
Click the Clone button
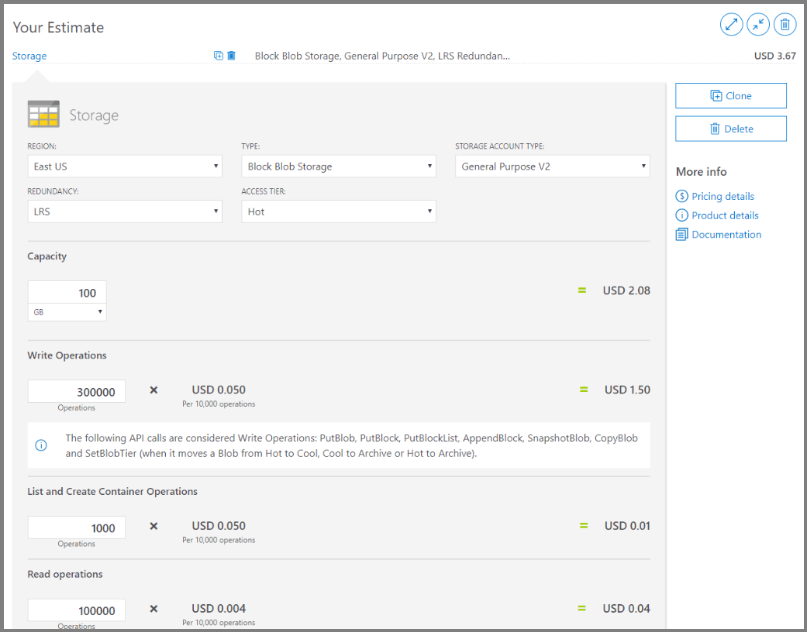tap(731, 95)
